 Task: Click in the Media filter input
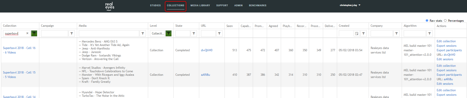click(109, 33)
